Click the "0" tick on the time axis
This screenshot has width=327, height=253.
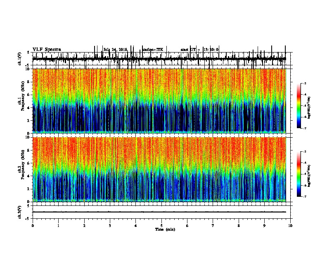tap(33, 226)
